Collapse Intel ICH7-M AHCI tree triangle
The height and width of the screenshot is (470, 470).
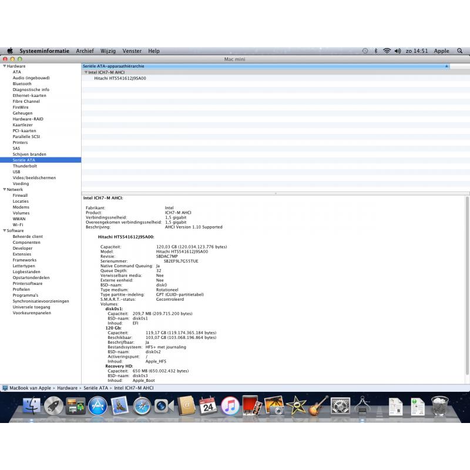[x=86, y=72]
